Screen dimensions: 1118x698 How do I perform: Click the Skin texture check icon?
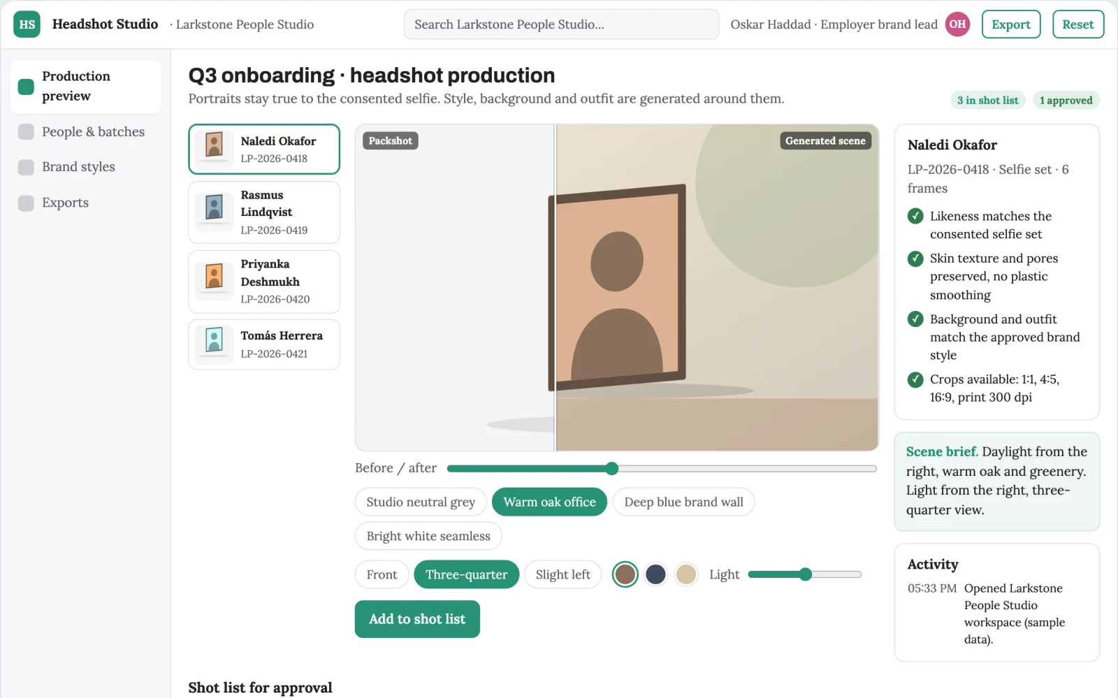point(915,259)
